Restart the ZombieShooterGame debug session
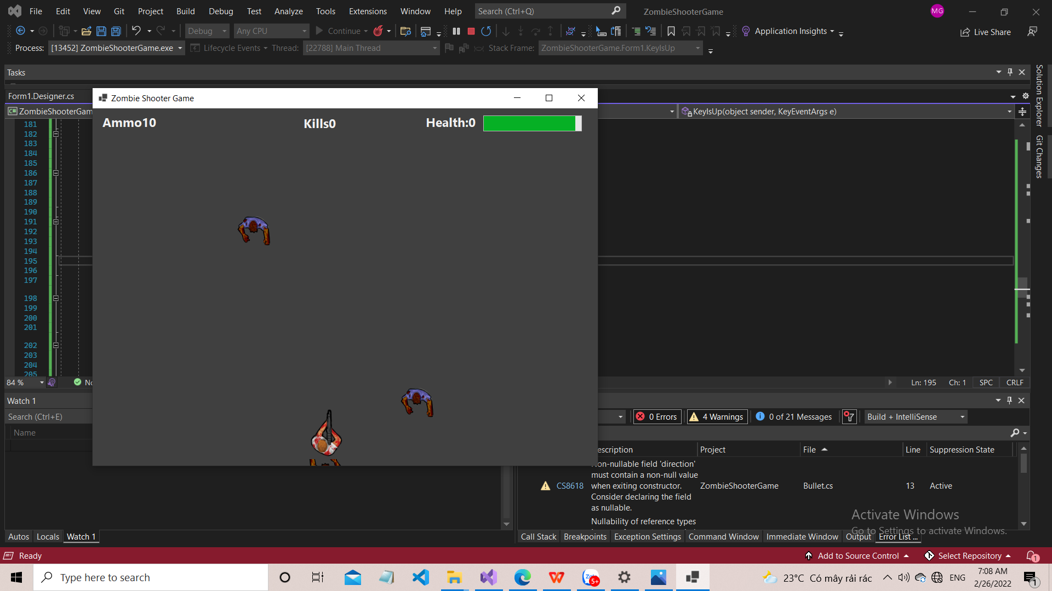This screenshot has height=591, width=1052. 486,31
